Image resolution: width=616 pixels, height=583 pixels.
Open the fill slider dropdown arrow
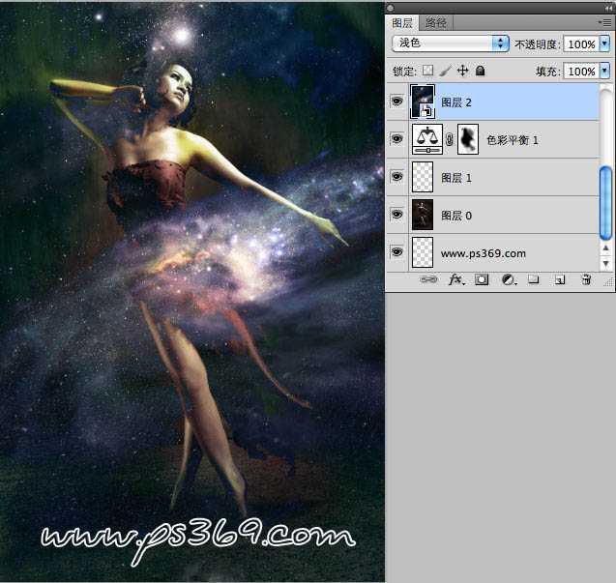tap(605, 71)
